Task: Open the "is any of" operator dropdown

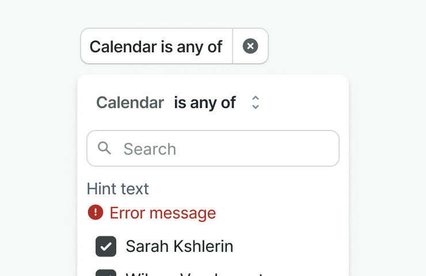Action: click(x=205, y=102)
